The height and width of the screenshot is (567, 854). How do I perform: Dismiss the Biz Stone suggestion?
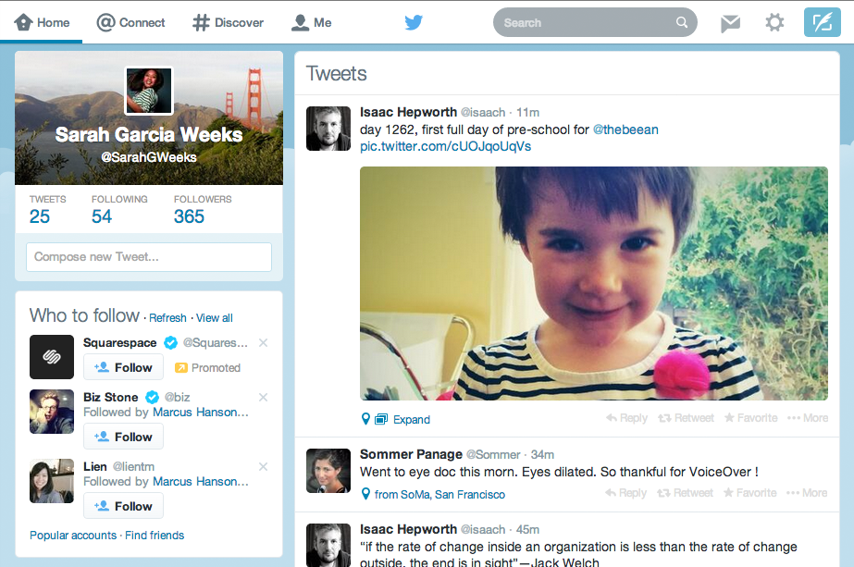pos(263,397)
